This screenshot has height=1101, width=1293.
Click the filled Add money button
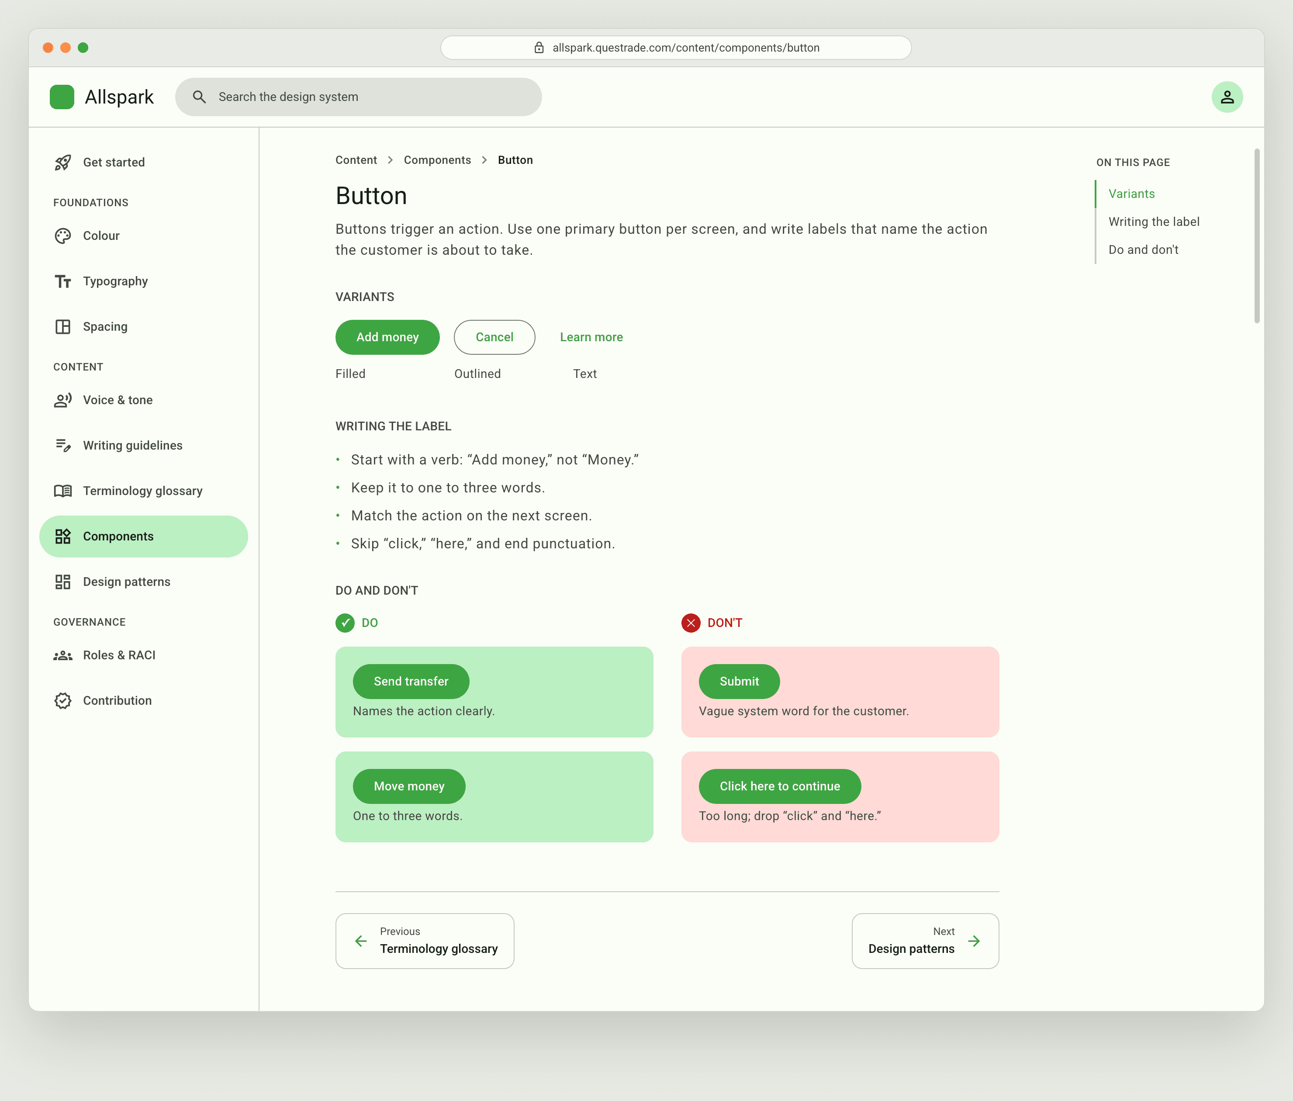point(387,337)
